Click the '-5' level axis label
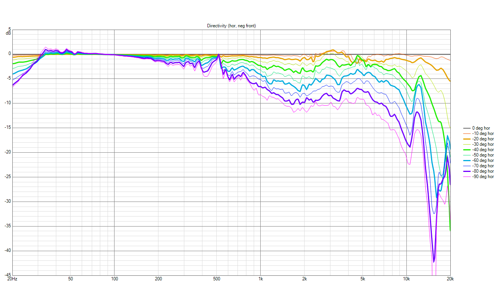Viewport: 497px width, 305px height. tap(9, 78)
